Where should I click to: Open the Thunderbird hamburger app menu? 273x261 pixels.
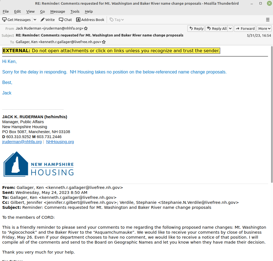pyautogui.click(x=267, y=20)
